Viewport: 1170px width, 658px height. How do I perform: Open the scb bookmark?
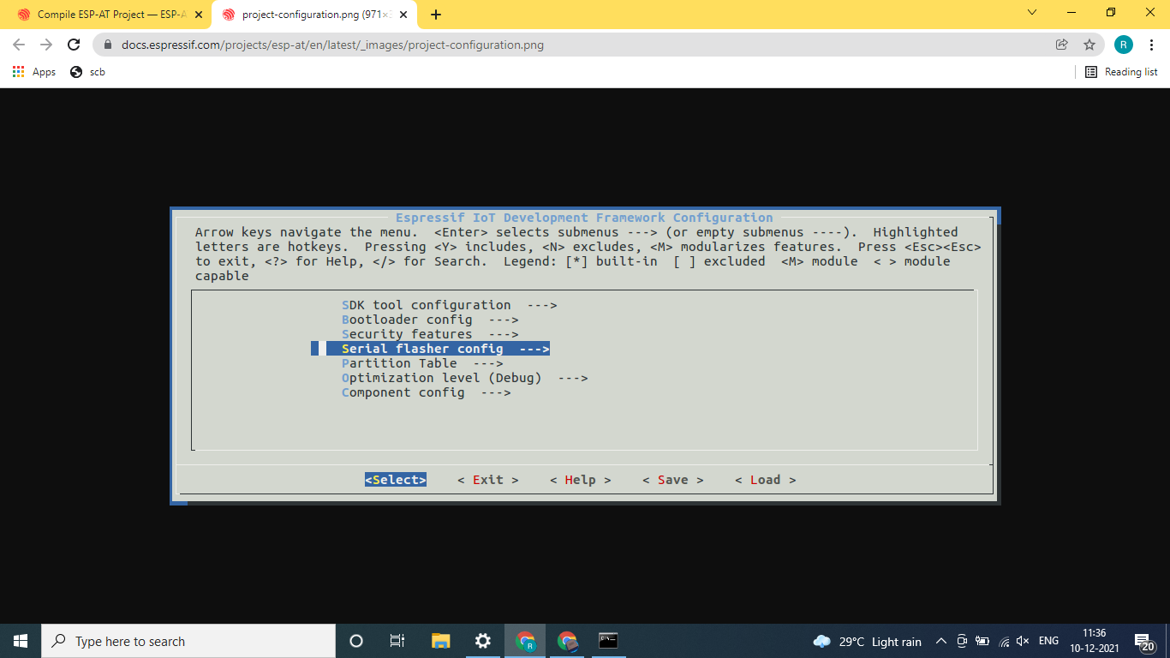88,72
